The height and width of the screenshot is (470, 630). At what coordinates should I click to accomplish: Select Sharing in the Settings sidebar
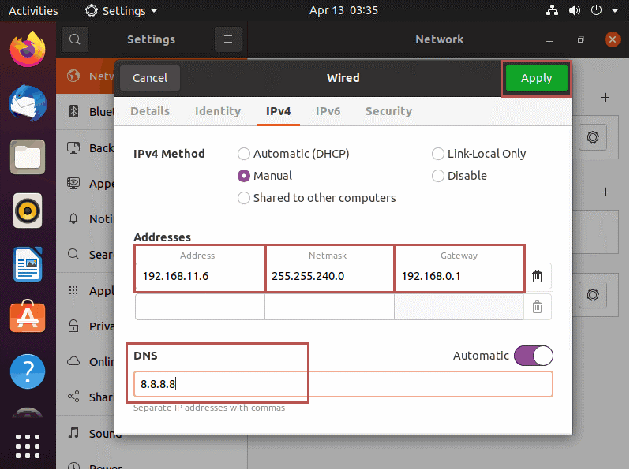pos(85,397)
